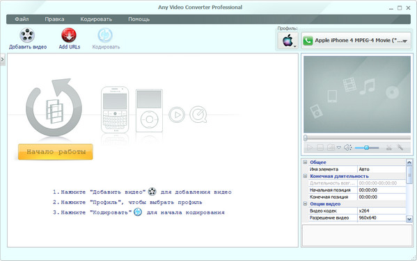Adjust the volume slider in the player
Viewport: 417px width, 261px height.
(x=367, y=147)
